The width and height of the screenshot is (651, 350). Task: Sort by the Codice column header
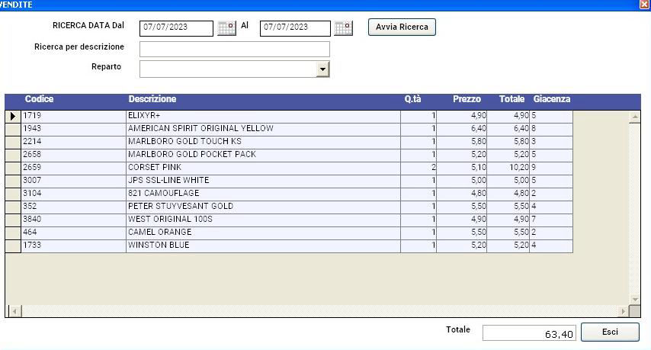[x=39, y=100]
